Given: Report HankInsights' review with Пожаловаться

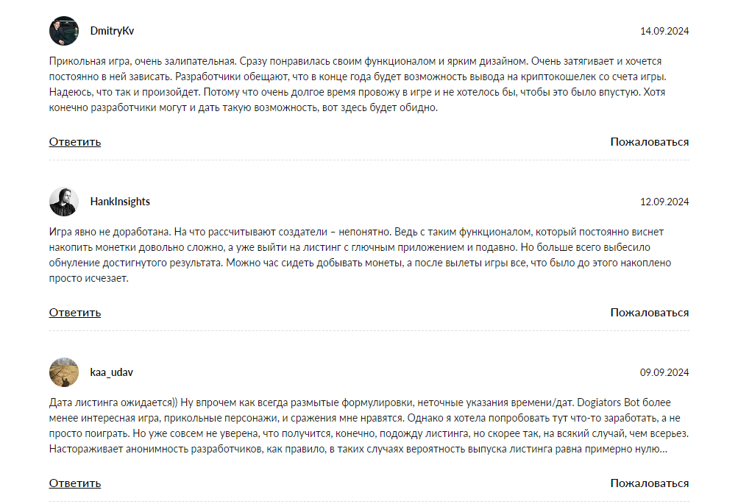Looking at the screenshot, I should [650, 313].
